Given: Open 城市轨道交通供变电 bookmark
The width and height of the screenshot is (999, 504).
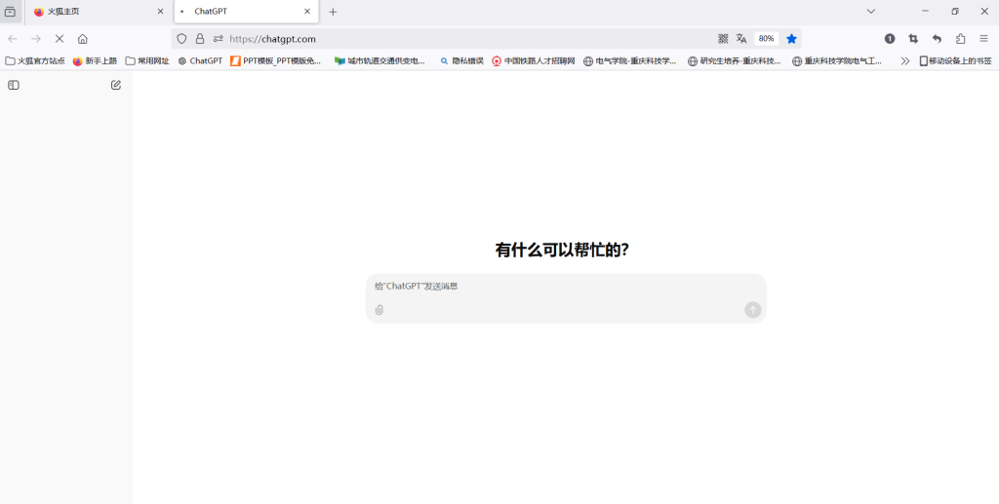Looking at the screenshot, I should tap(380, 61).
